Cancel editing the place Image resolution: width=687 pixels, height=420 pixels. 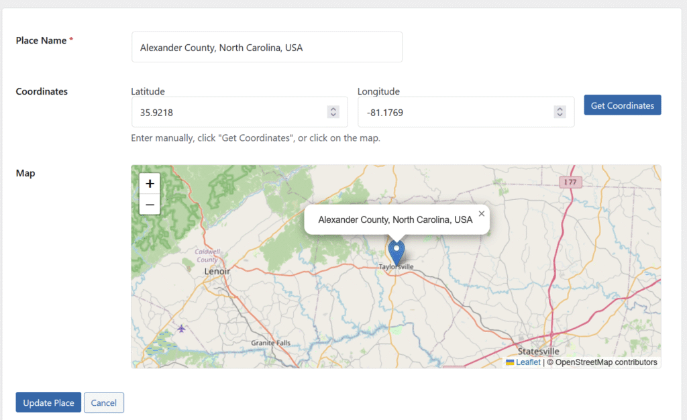[104, 403]
